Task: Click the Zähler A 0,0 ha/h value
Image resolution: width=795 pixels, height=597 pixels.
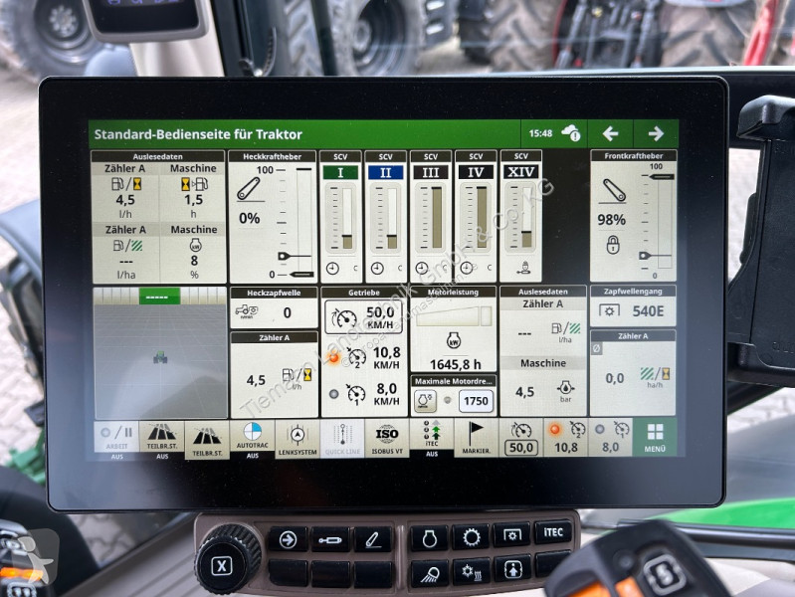Action: pyautogui.click(x=614, y=378)
